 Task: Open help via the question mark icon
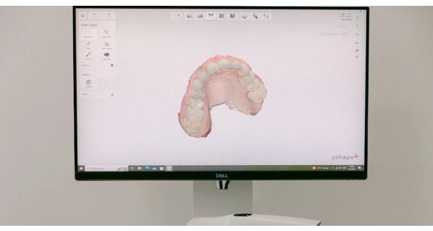357,25
